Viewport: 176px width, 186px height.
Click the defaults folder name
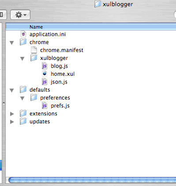[40, 90]
